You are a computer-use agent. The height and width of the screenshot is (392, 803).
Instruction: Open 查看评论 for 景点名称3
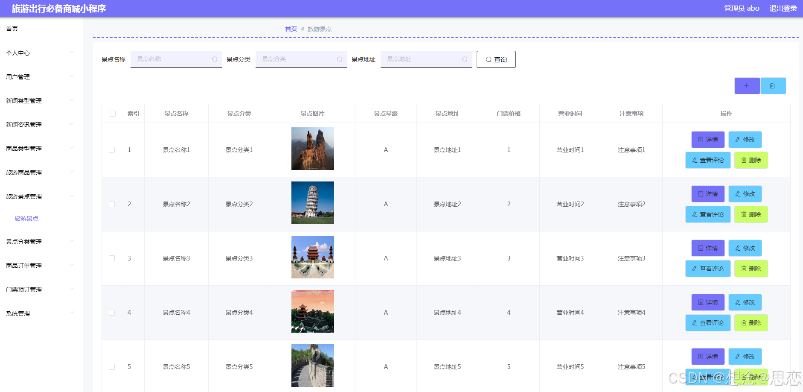click(708, 269)
